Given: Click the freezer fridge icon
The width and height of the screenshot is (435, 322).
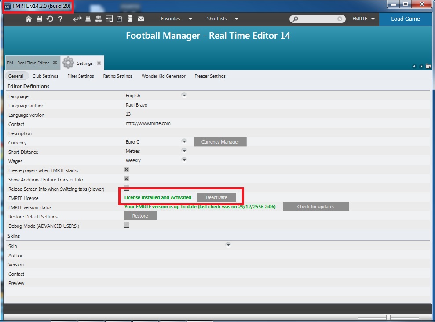Looking at the screenshot, I should click(x=130, y=19).
